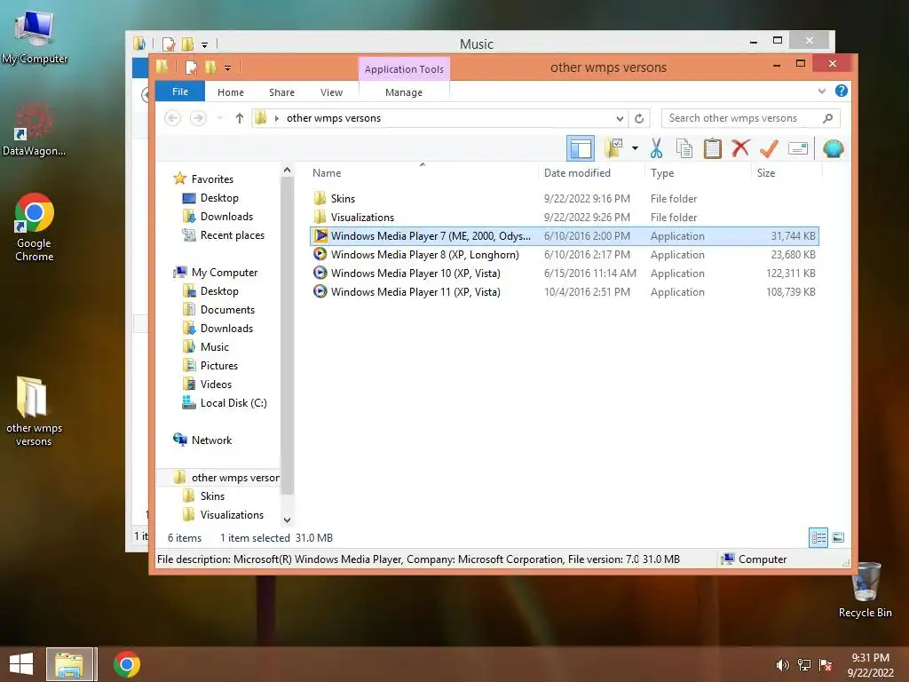Image resolution: width=909 pixels, height=682 pixels.
Task: Click the Application Tools contextual tab
Action: (404, 69)
